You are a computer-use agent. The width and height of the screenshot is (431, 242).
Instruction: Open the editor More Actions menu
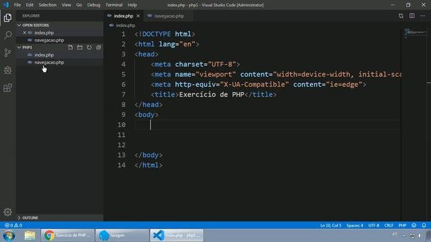tap(422, 16)
